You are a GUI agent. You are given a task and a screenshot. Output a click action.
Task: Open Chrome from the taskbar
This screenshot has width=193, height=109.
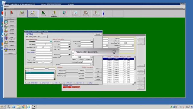[24, 107]
